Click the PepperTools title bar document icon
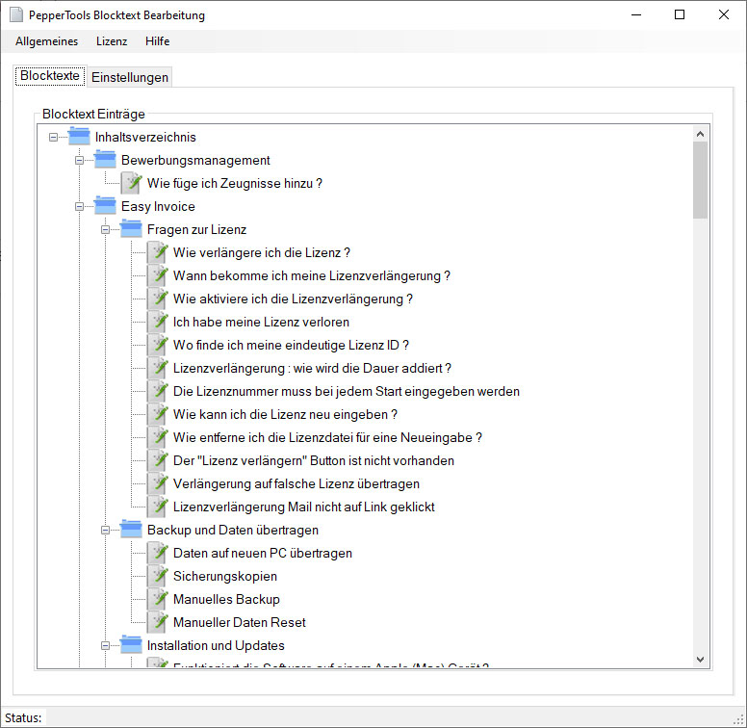747x728 pixels. click(x=16, y=14)
